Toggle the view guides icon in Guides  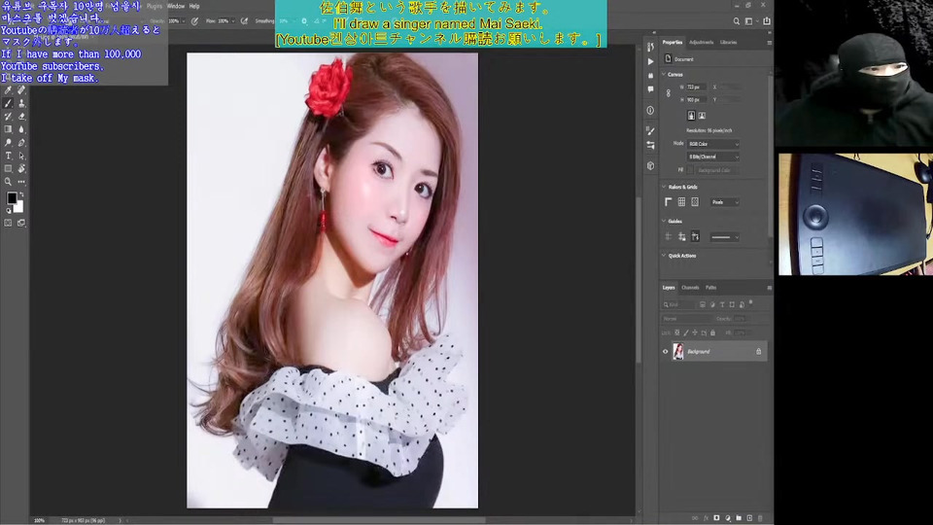click(669, 237)
